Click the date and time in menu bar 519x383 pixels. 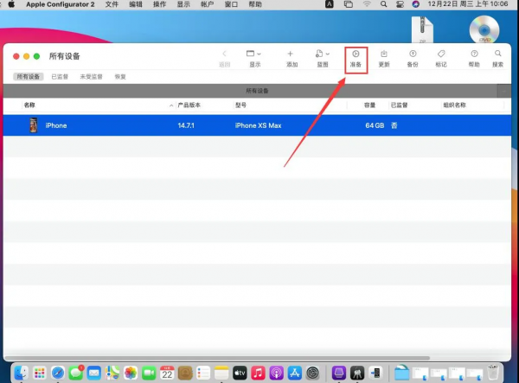[468, 4]
